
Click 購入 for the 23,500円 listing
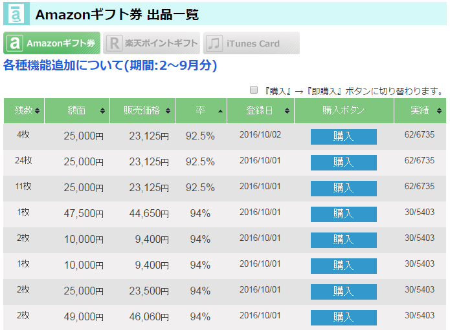[344, 292]
